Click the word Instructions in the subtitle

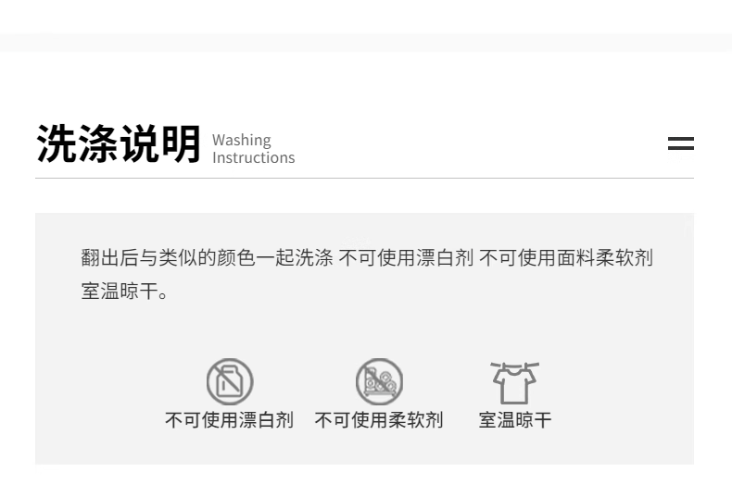pos(254,157)
